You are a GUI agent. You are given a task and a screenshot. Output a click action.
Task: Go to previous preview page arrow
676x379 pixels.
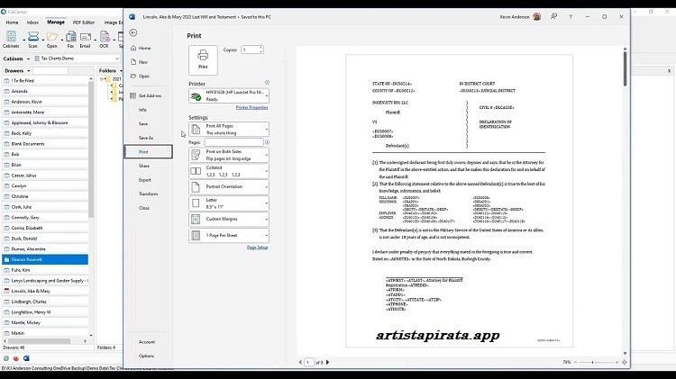300,363
